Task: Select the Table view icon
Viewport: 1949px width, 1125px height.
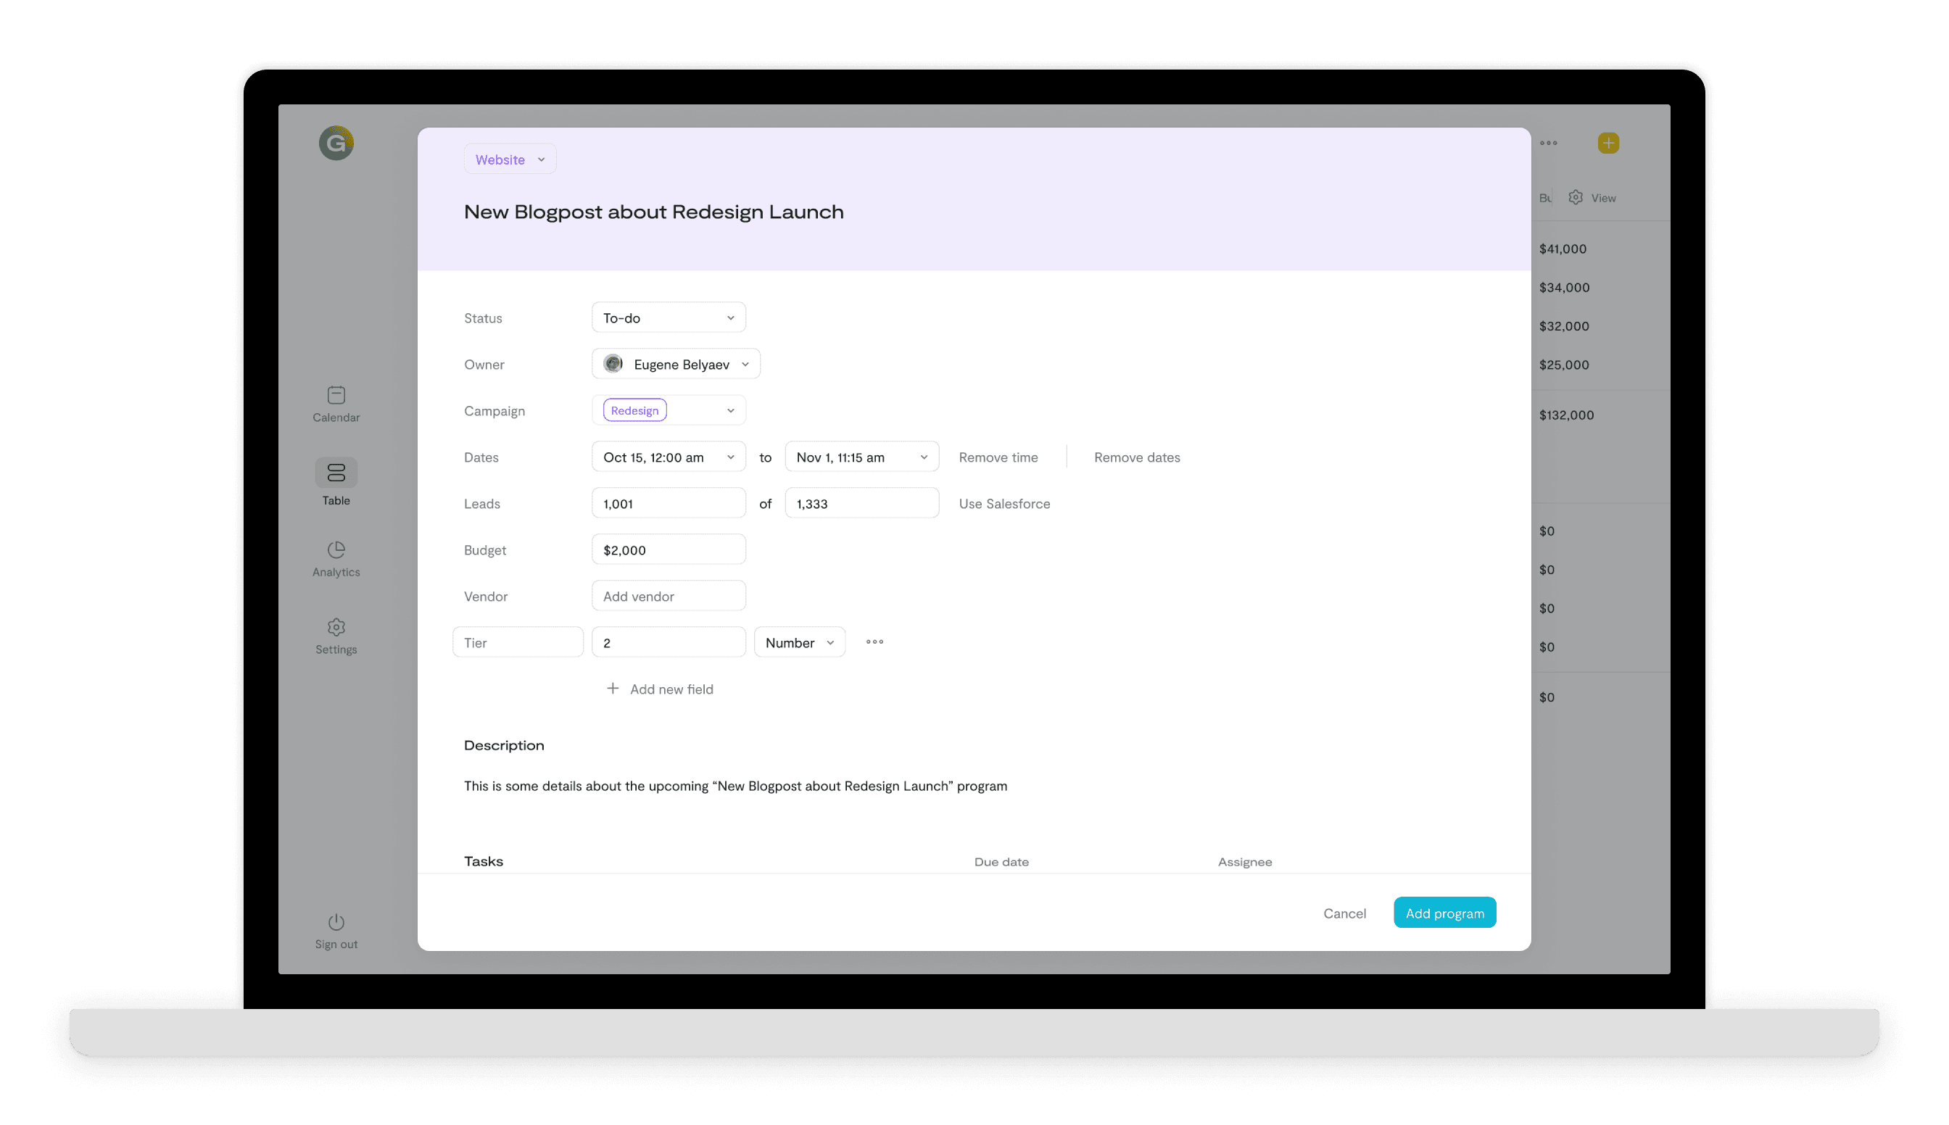Action: 336,473
